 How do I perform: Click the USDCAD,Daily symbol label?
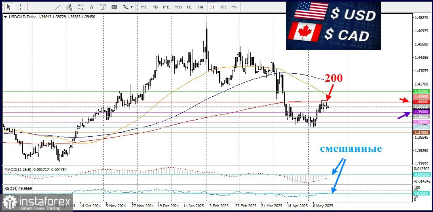click(22, 17)
